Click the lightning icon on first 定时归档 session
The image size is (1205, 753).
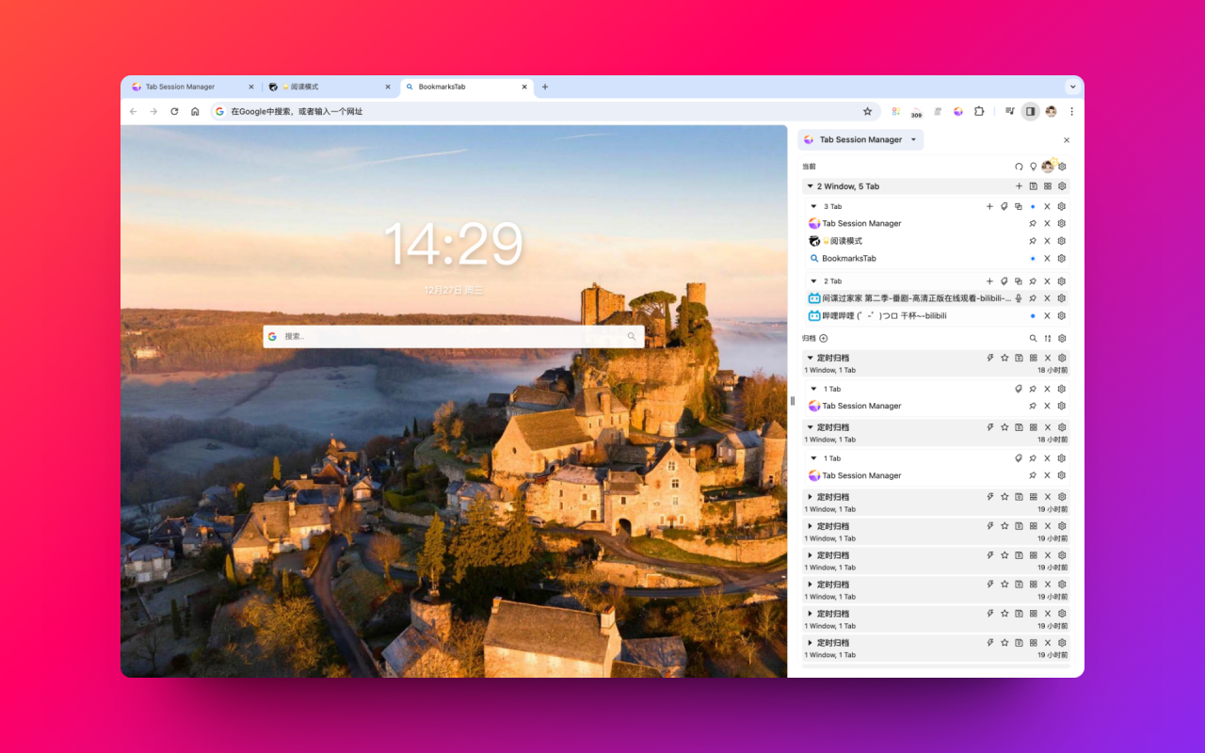990,358
